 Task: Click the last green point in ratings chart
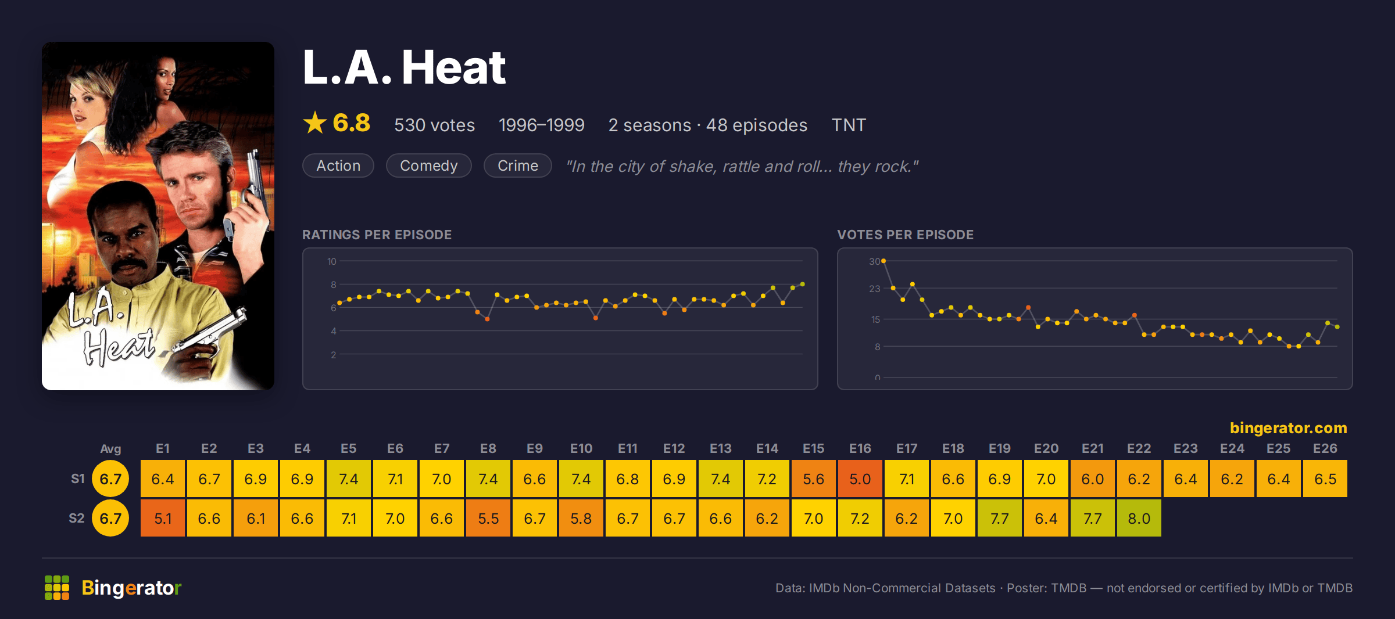[803, 284]
